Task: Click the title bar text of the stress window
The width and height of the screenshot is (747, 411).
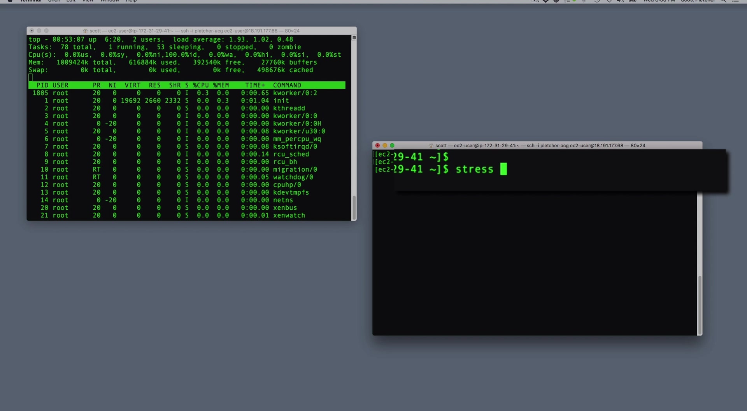Action: (540, 146)
